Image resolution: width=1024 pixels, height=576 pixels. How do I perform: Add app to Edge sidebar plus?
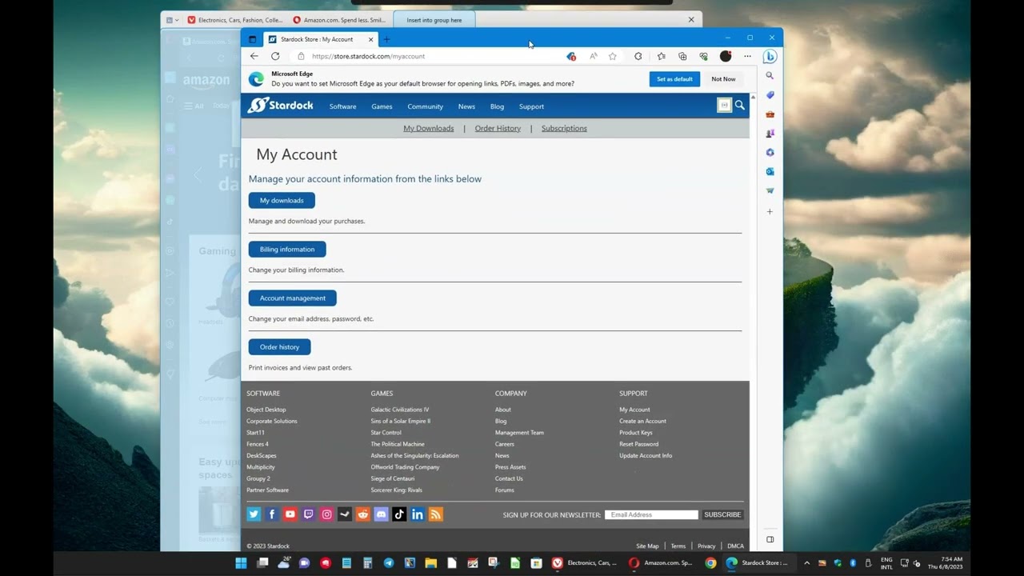(x=770, y=211)
